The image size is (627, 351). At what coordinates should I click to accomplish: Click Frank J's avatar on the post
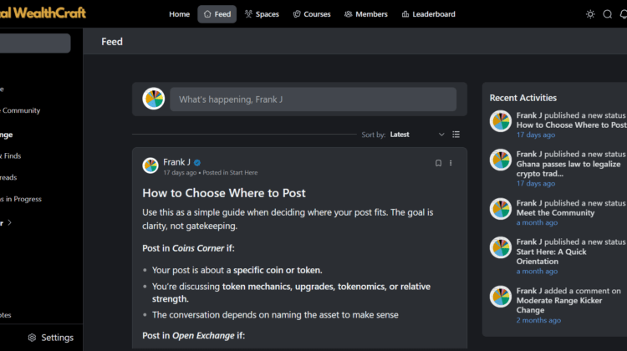(150, 165)
